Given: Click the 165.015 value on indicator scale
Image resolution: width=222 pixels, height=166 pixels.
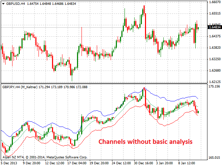Looking at the screenshot, I should tap(214, 158).
